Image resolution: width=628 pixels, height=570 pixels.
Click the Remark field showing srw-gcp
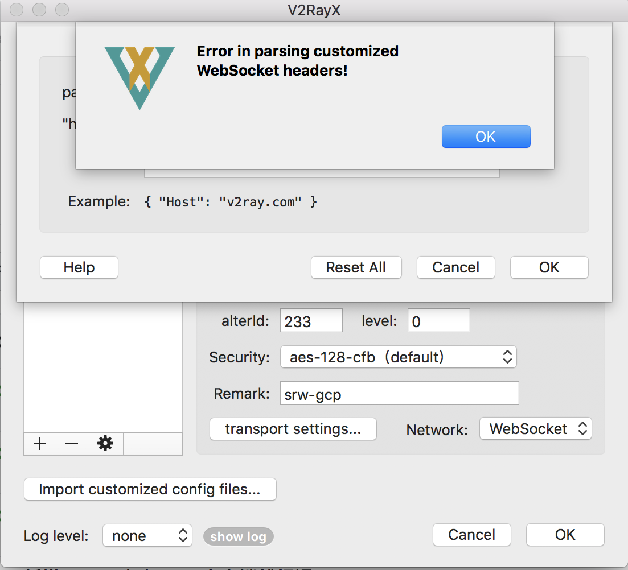399,393
